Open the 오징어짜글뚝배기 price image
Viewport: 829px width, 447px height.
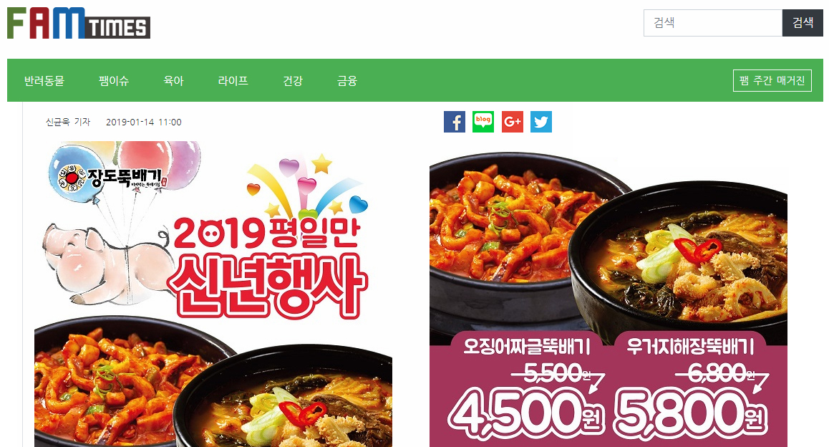[x=609, y=300]
